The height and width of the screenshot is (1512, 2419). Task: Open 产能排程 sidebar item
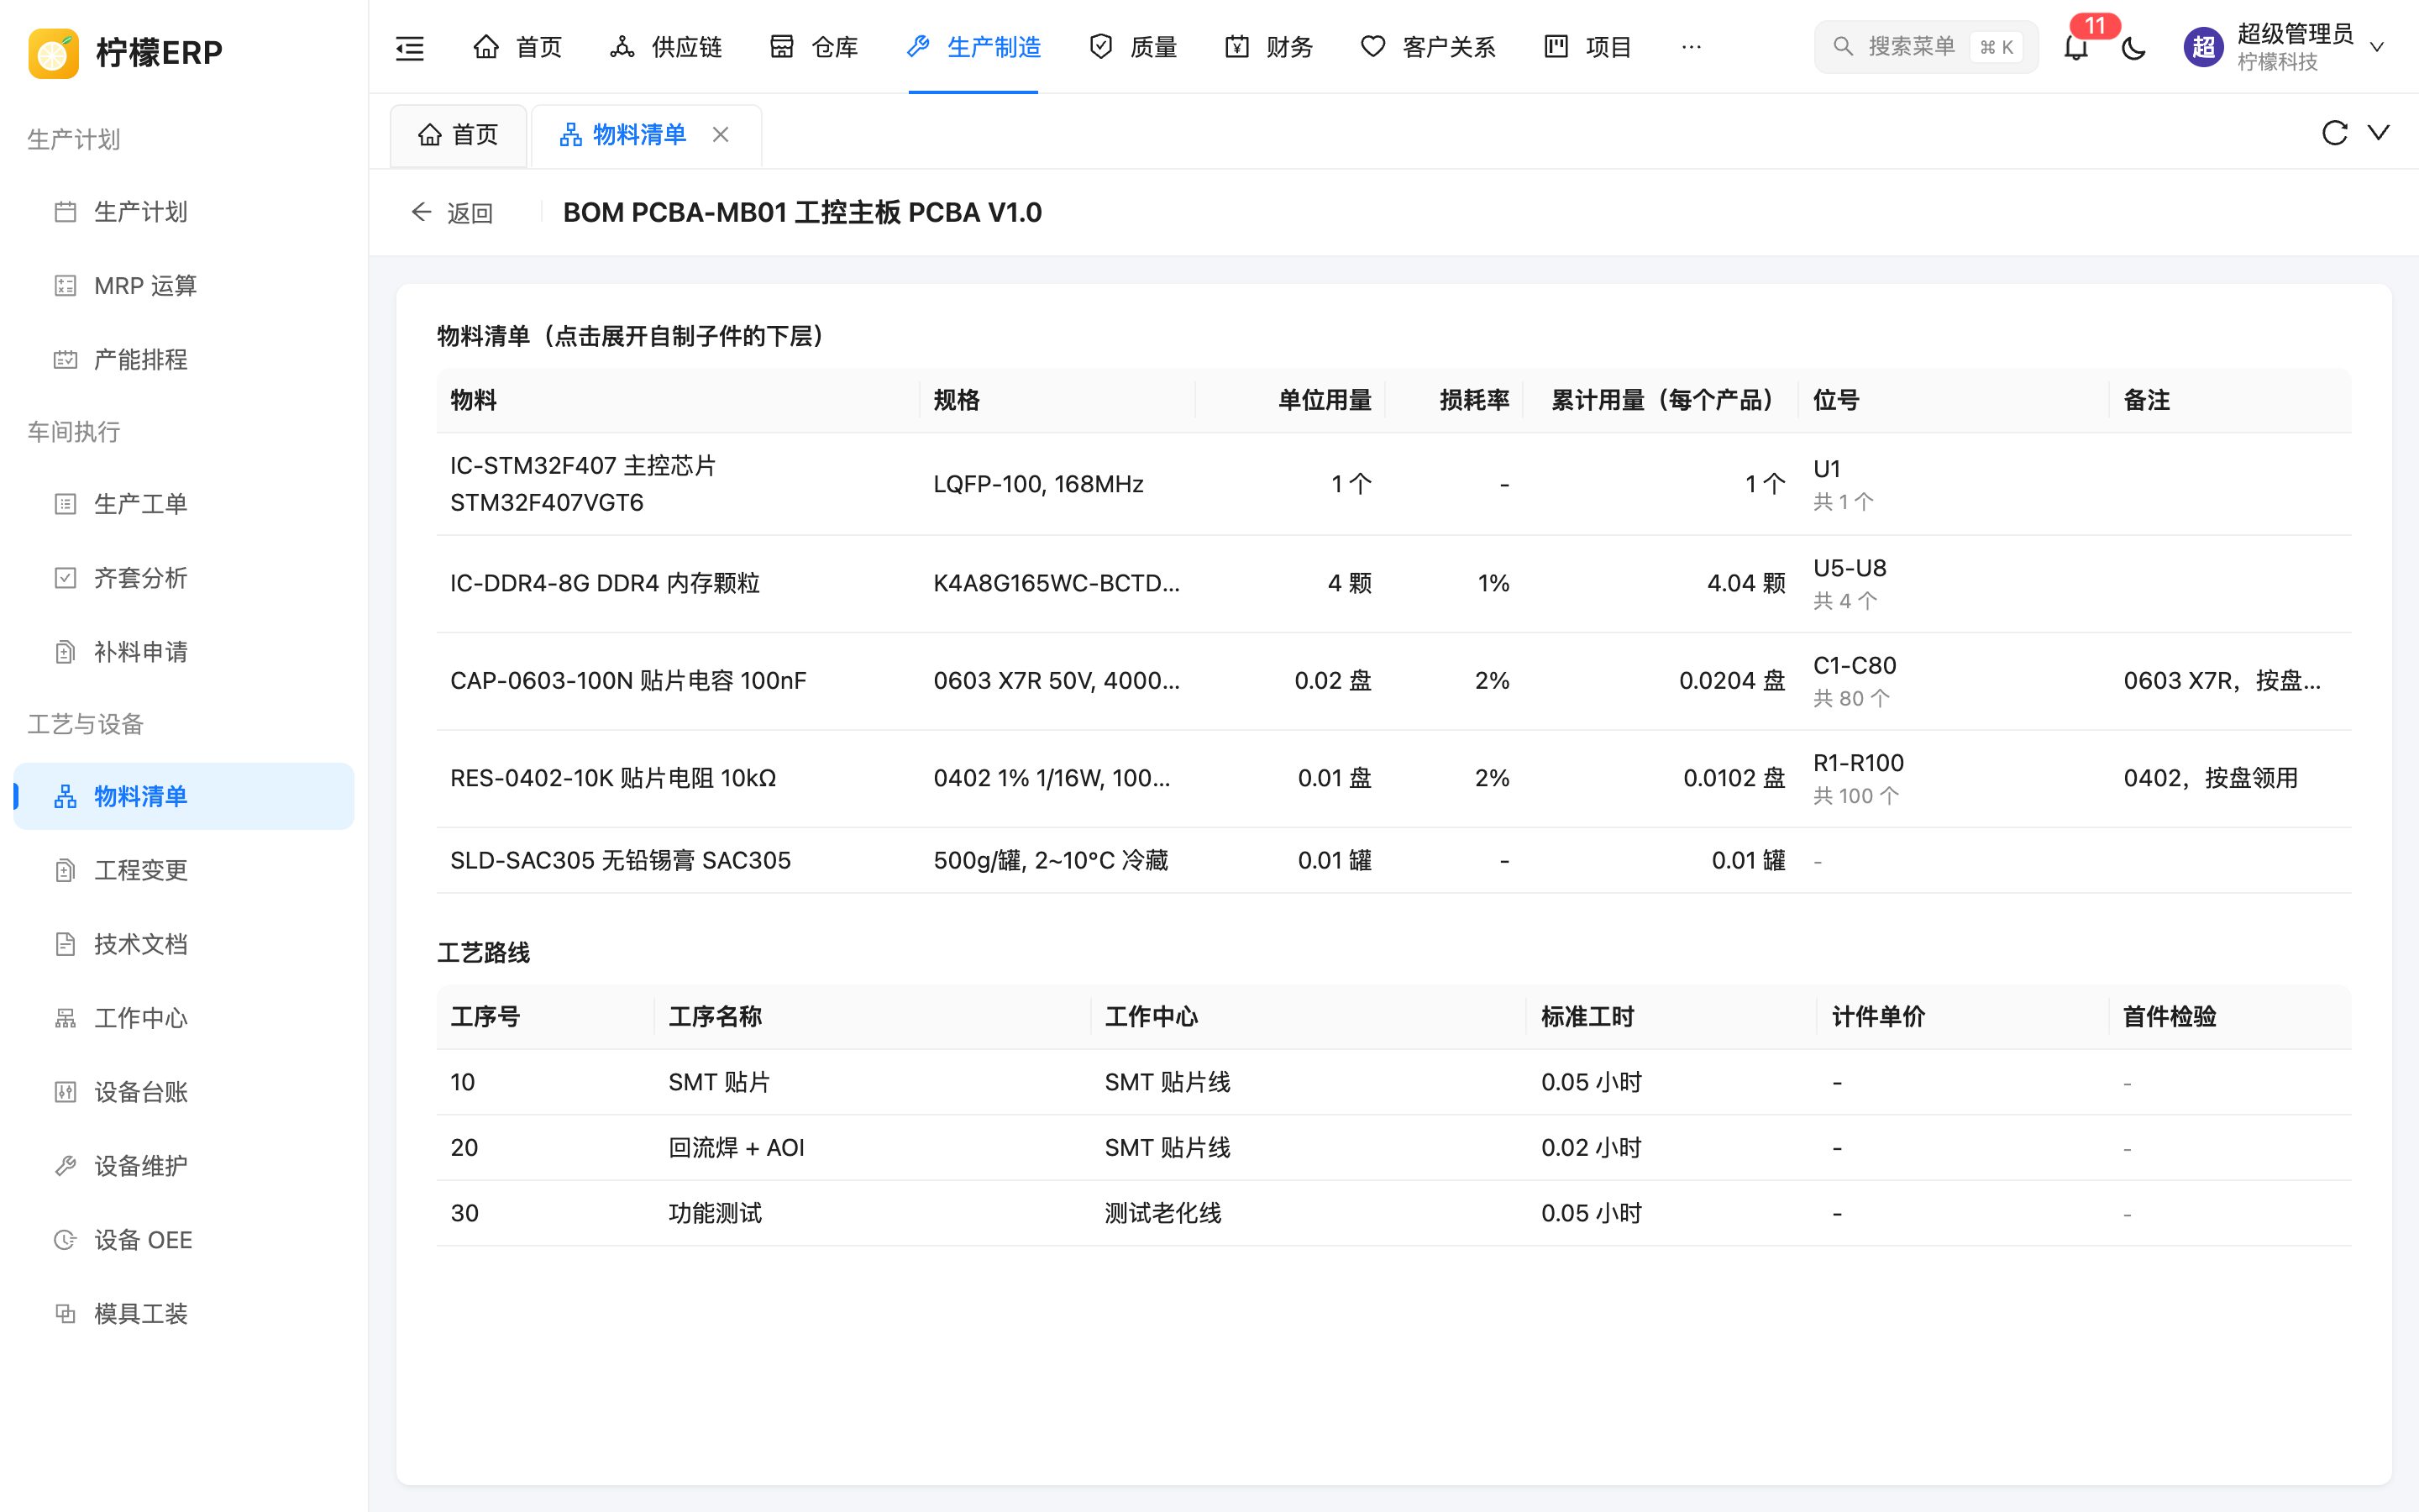tap(184, 360)
